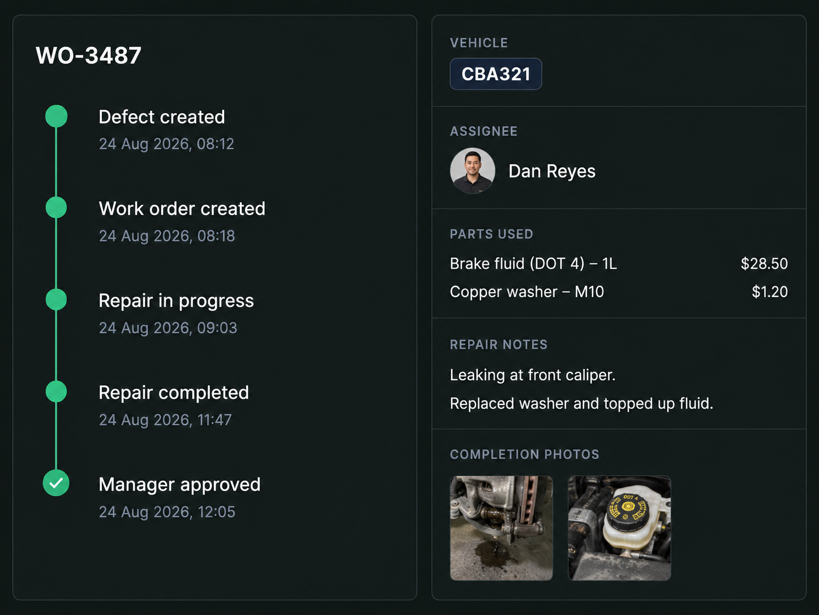Select the Leaking at front caliper note

coord(533,375)
